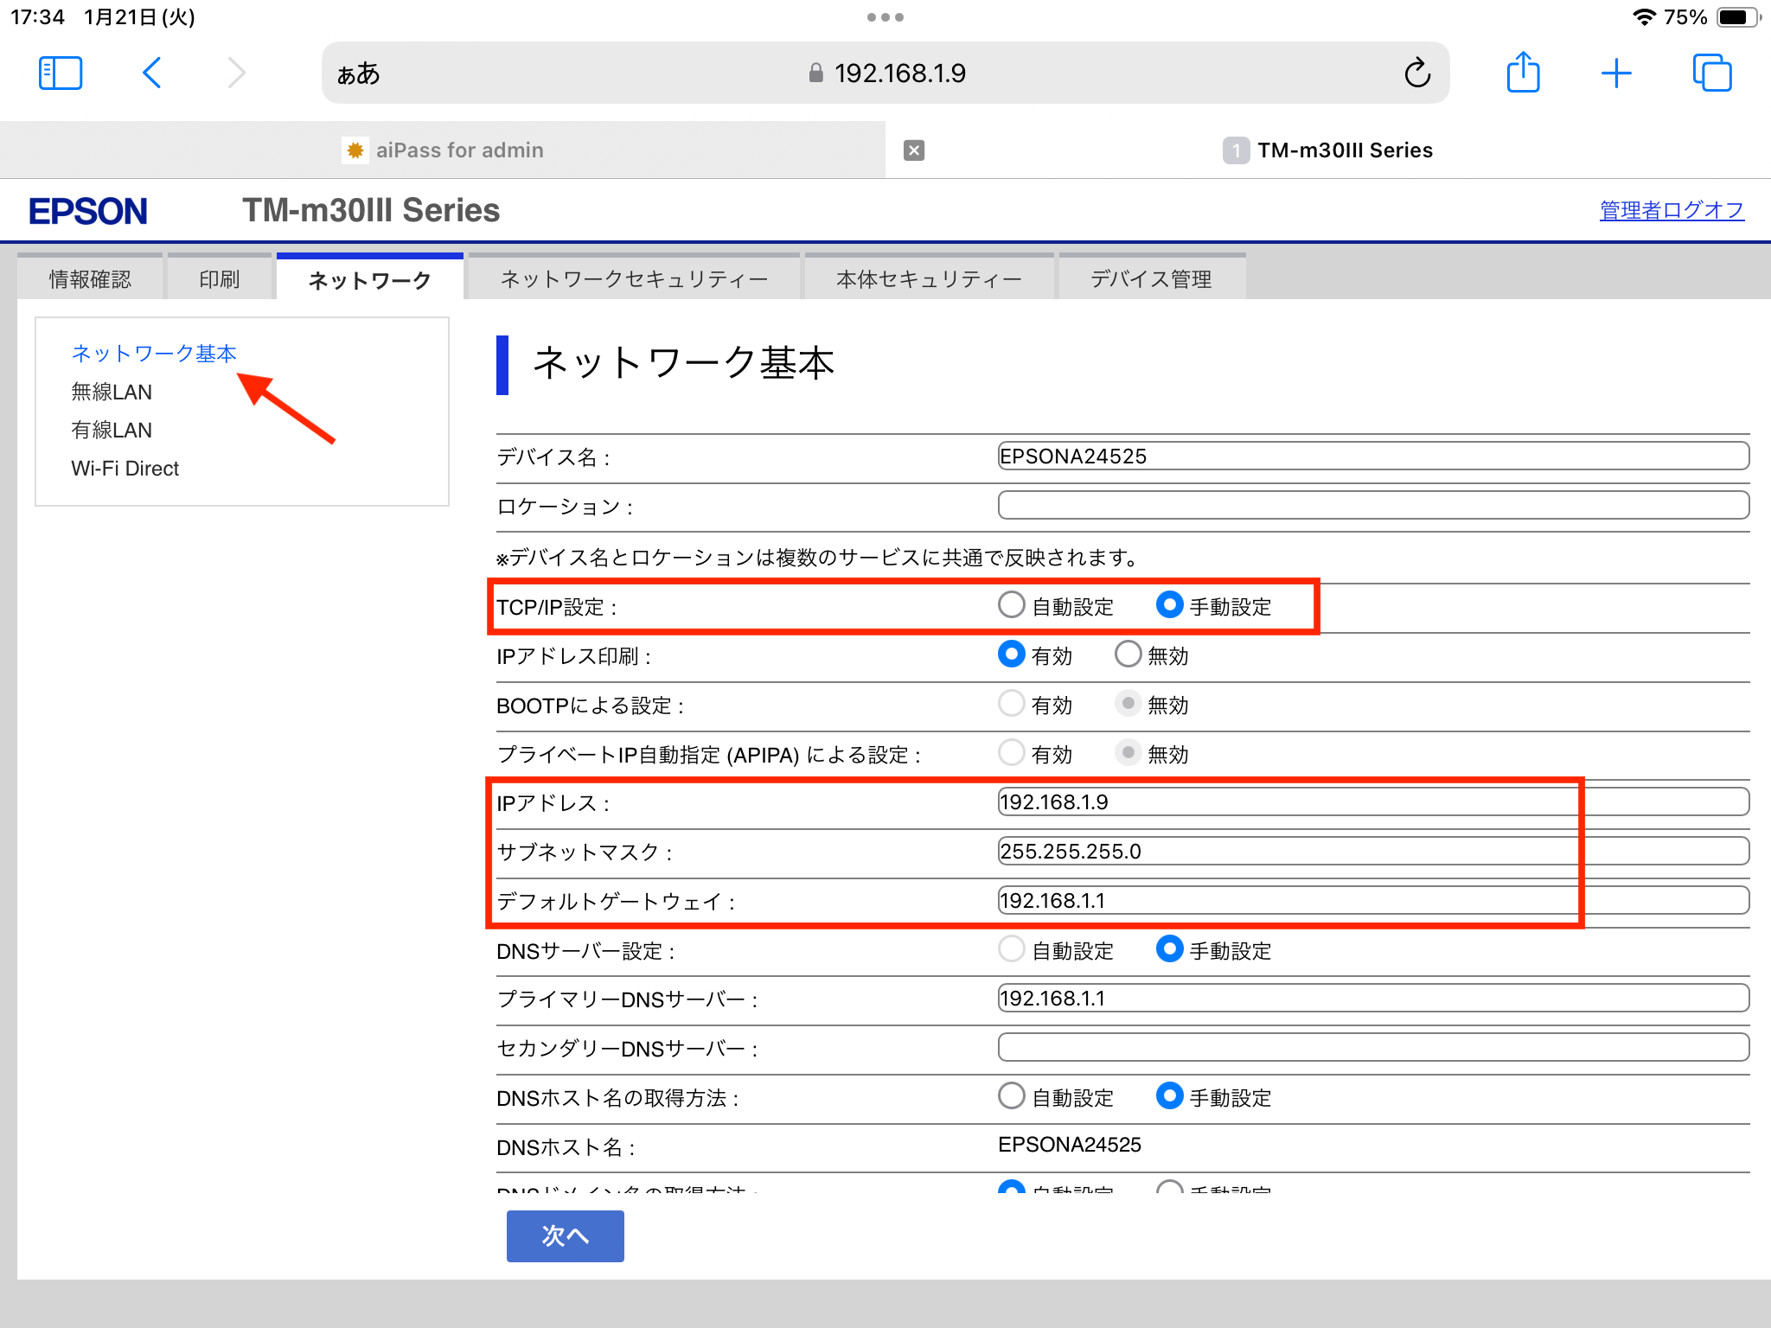Click the TM-m30III Series header title
The height and width of the screenshot is (1328, 1771).
(x=371, y=210)
